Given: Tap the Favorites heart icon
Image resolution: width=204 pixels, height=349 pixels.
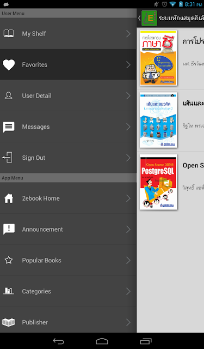Looking at the screenshot, I should (x=9, y=65).
